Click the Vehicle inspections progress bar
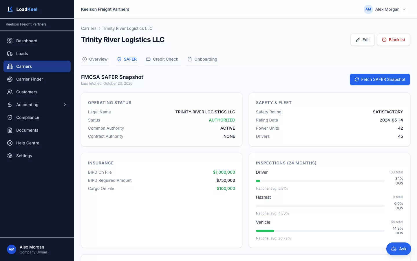This screenshot has height=261, width=417. click(320, 231)
